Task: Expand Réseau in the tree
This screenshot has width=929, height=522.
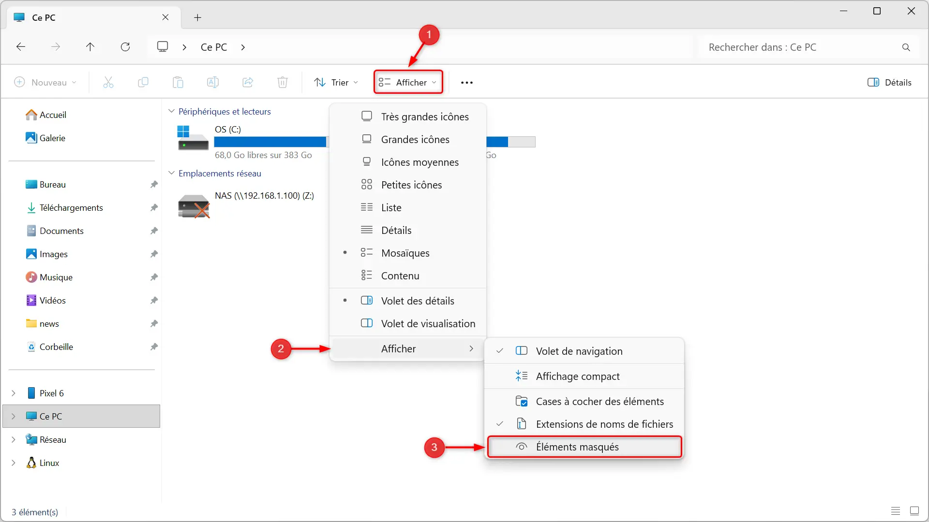Action: (14, 440)
